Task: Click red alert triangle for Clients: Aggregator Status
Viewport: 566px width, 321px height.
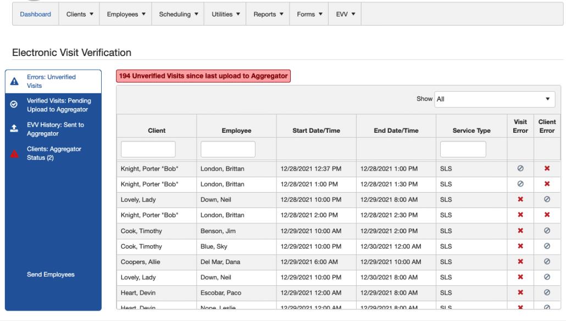Action: tap(15, 154)
